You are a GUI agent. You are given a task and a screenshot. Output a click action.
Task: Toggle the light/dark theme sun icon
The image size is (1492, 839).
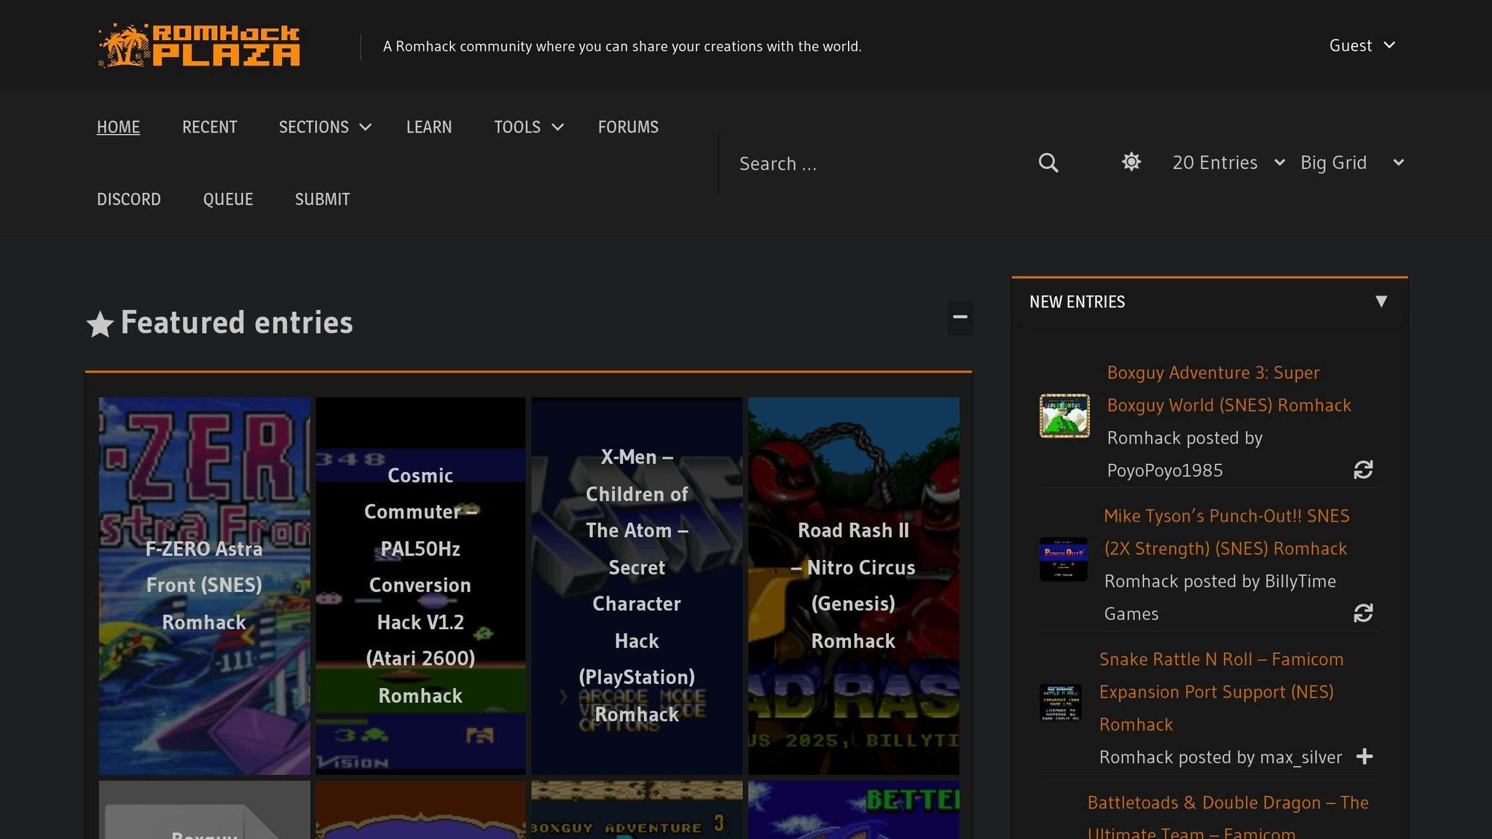(x=1131, y=162)
